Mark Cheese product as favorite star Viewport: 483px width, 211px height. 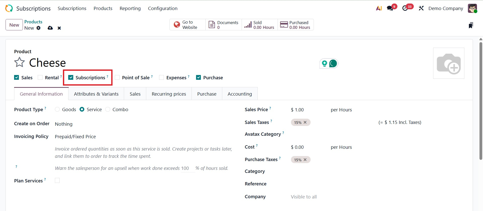19,62
